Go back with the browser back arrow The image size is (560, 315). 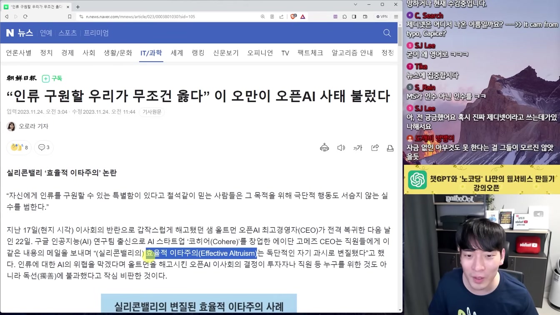pyautogui.click(x=7, y=17)
